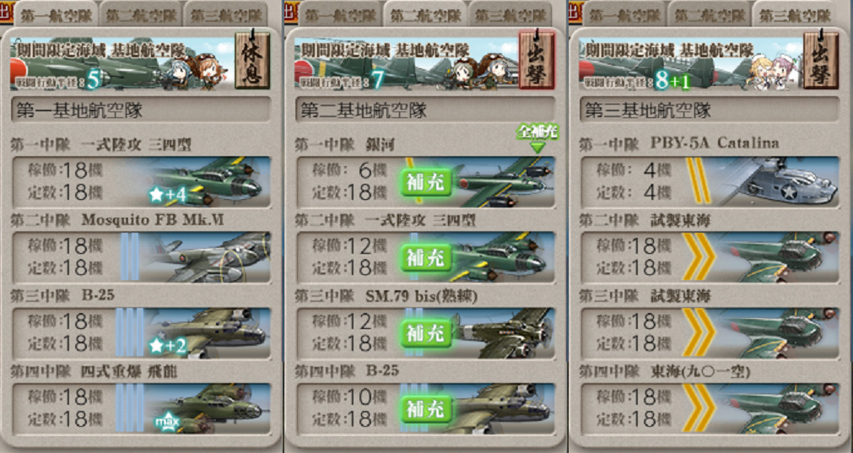
Task: Select the B-25 slot with ★+2 improvement
Action: [142, 333]
